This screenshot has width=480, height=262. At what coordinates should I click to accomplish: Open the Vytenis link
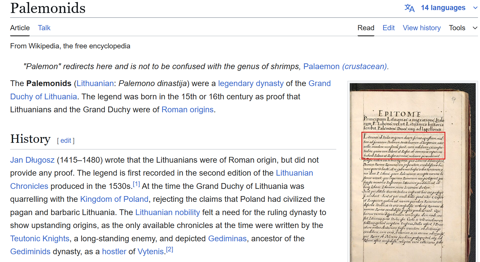[151, 252]
